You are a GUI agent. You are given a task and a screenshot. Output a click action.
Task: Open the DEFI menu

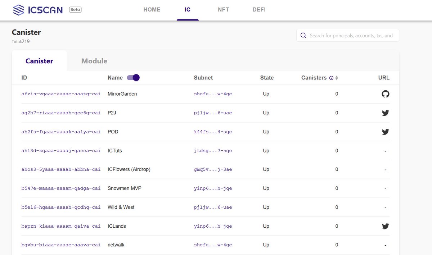tap(259, 10)
